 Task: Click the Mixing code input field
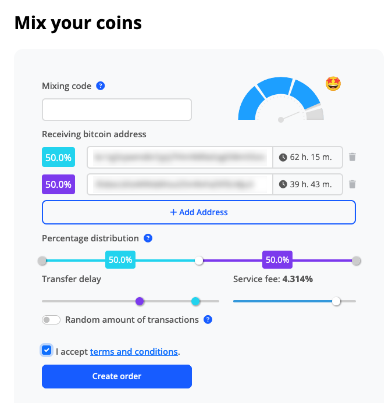click(117, 109)
